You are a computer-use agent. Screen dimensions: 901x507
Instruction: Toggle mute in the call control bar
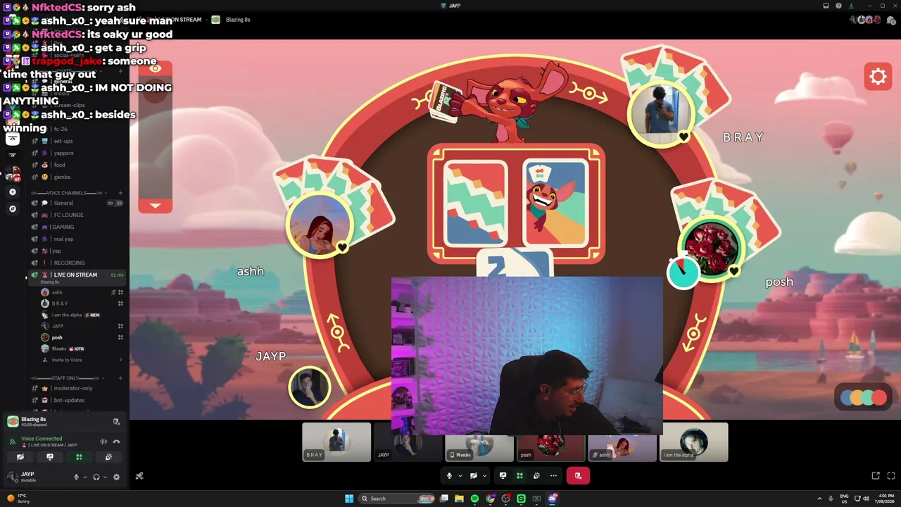tap(449, 476)
